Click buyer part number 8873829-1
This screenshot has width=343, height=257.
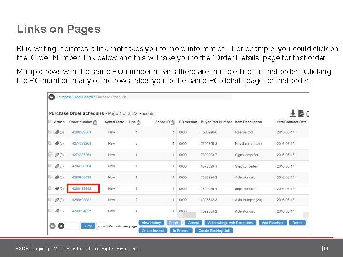pos(209,166)
